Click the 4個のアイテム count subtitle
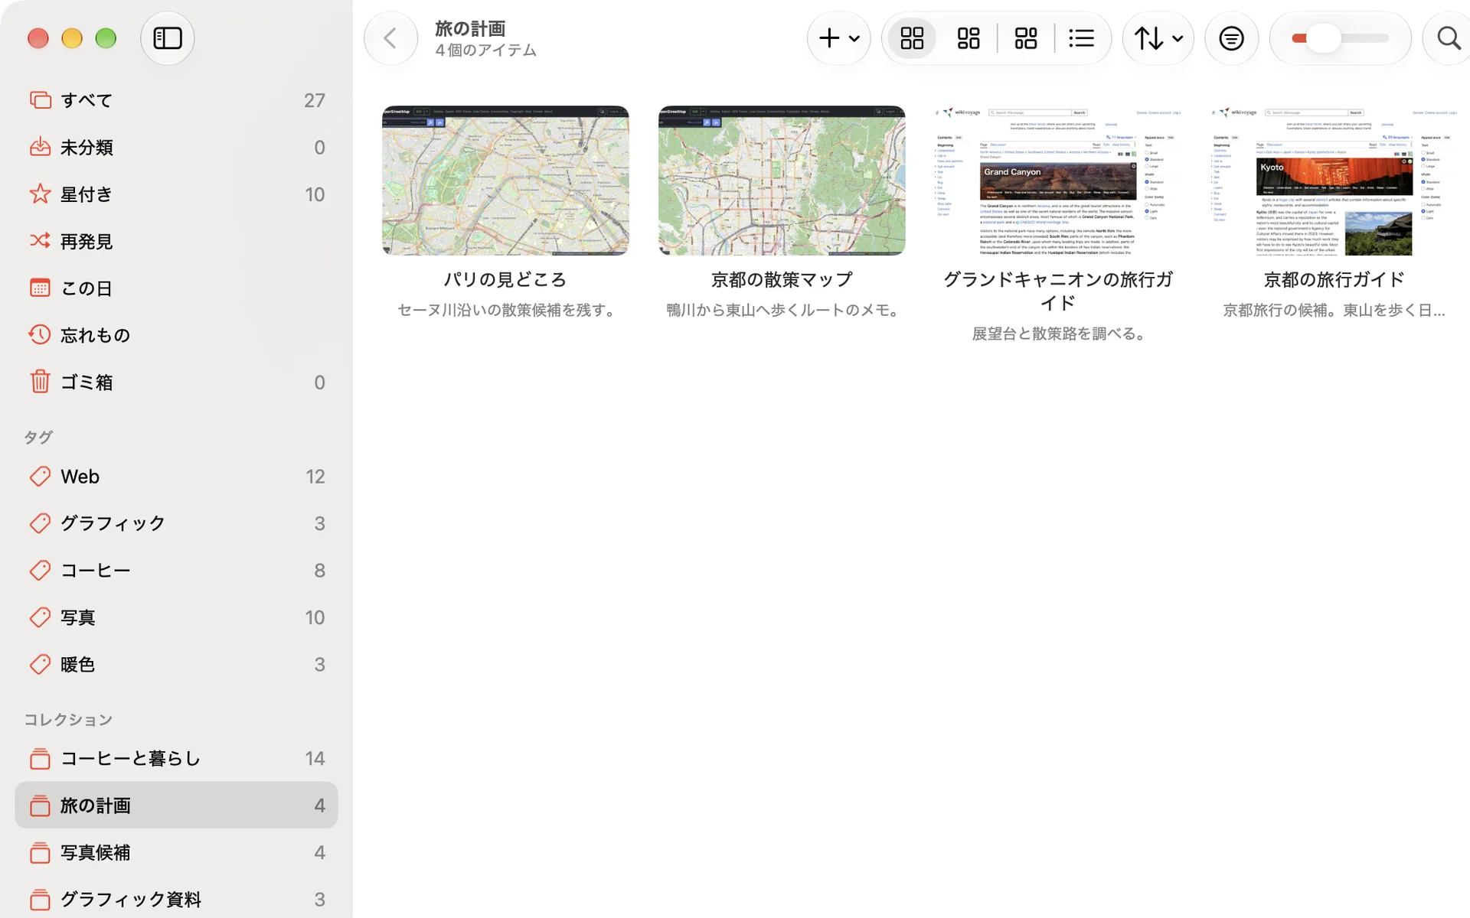Image resolution: width=1470 pixels, height=918 pixels. (485, 50)
